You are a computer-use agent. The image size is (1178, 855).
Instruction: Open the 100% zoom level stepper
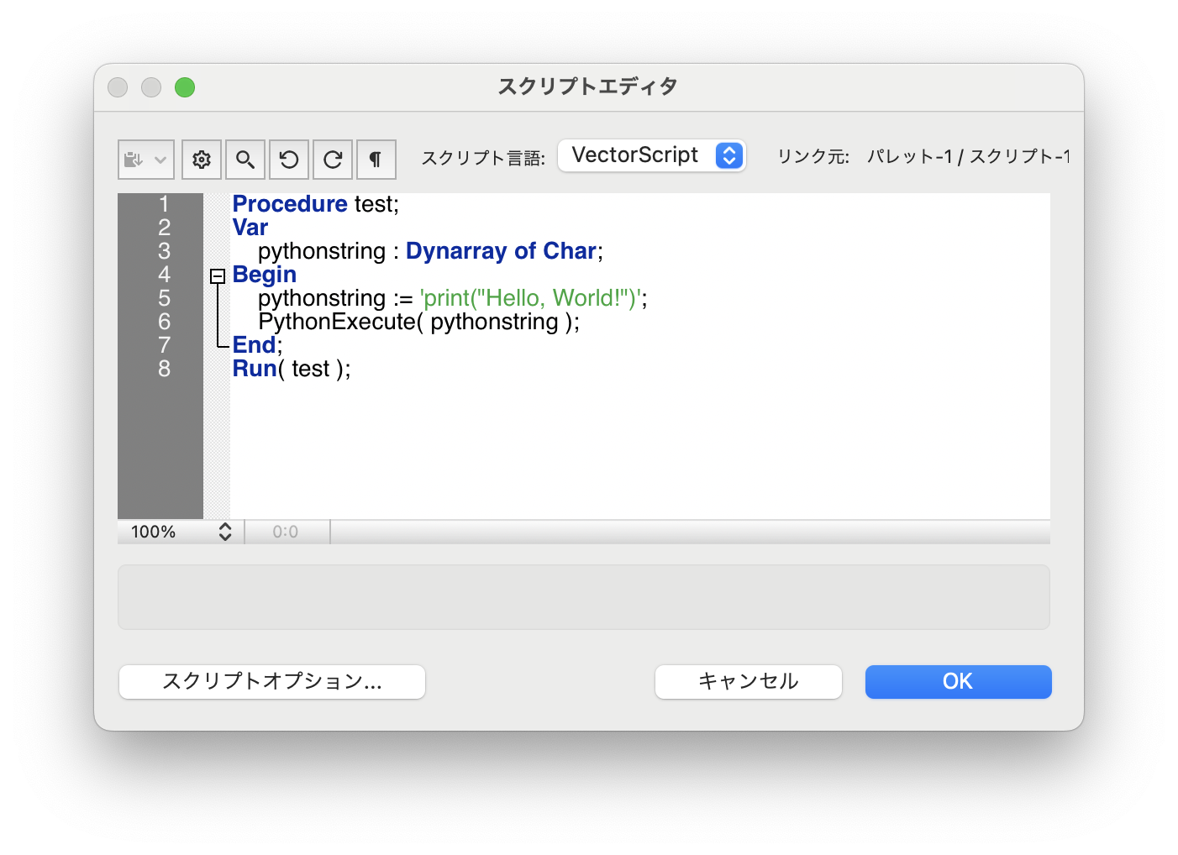pos(225,532)
